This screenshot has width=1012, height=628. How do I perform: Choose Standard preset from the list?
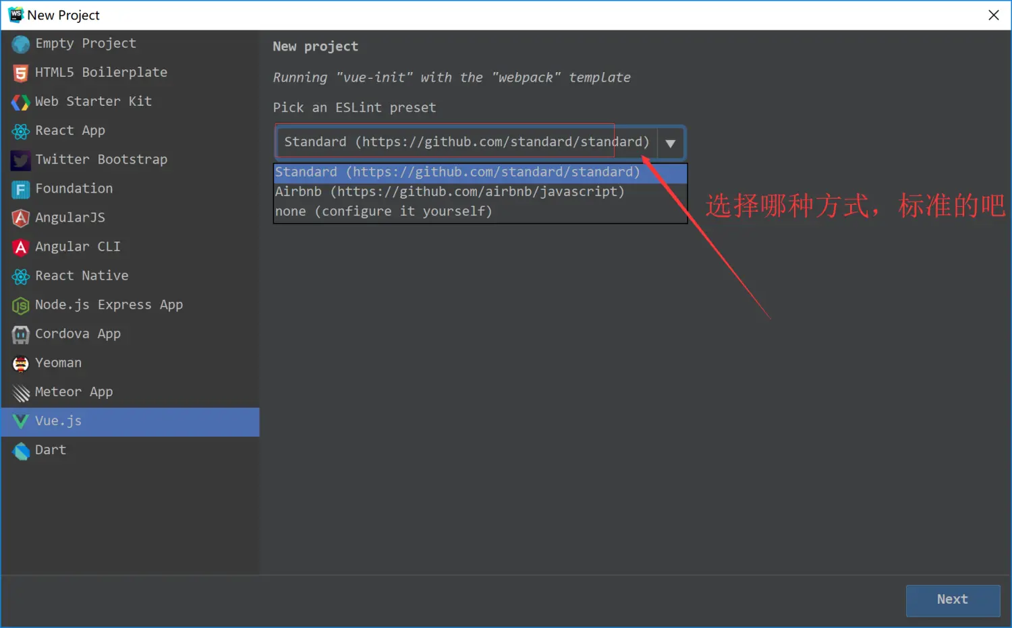(480, 172)
